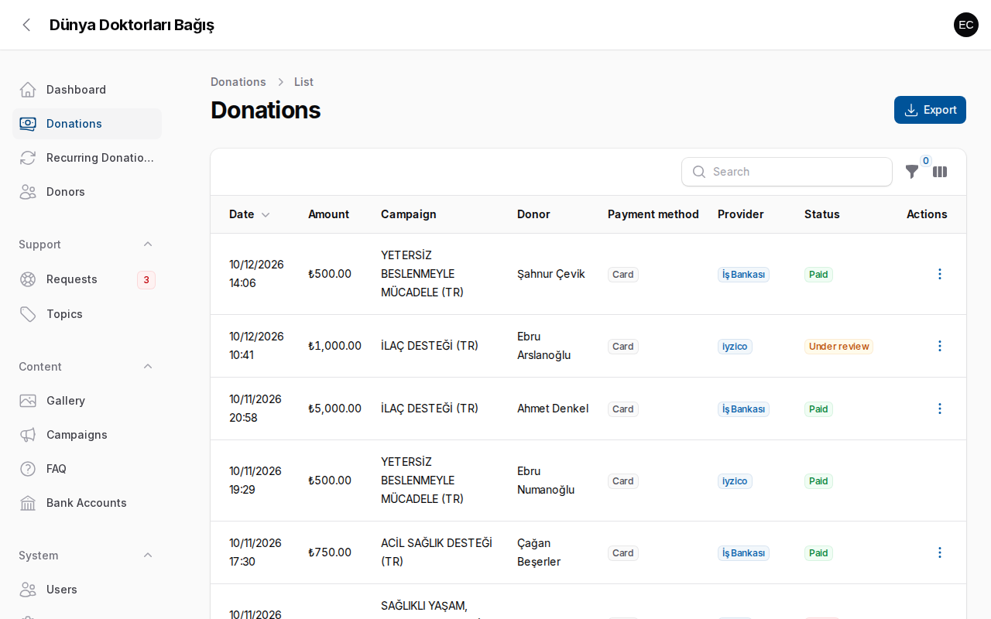Open Gallery page in sidebar
This screenshot has width=991, height=619.
[87, 401]
